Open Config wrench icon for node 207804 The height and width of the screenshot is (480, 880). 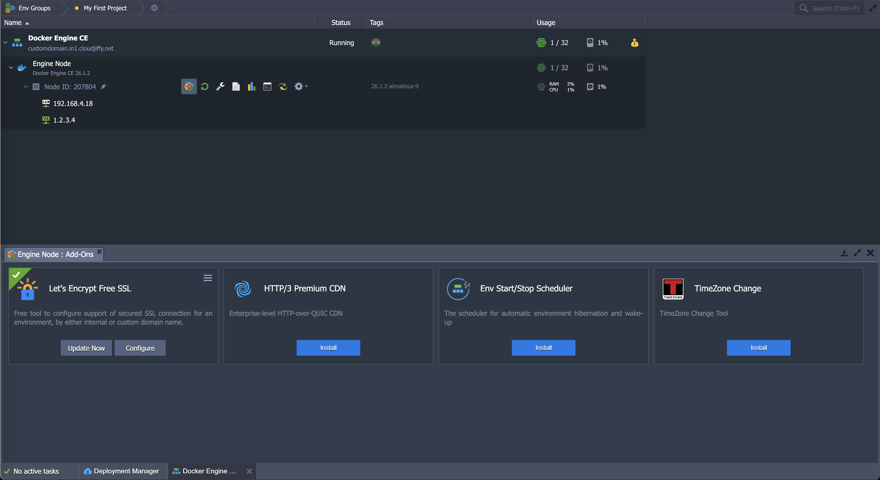220,86
